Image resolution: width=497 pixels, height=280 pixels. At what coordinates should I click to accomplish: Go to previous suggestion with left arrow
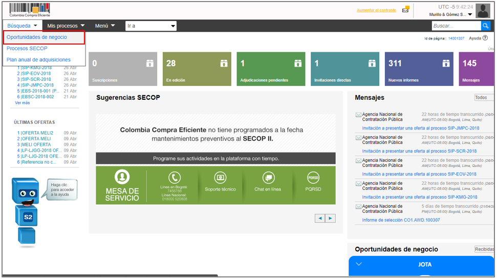[320, 218]
